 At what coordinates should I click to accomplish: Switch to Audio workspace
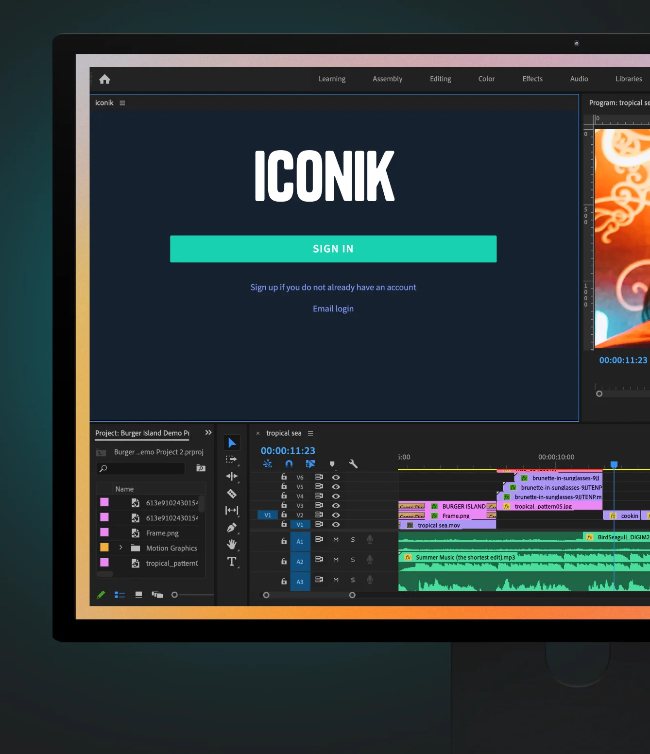579,79
